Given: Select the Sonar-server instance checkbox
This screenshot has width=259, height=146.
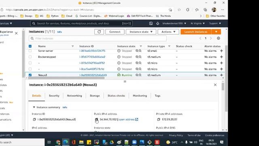Looking at the screenshot, I should click(x=30, y=51).
